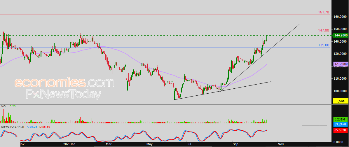Click the red 85.5920 stochastic D tag

(x=341, y=130)
